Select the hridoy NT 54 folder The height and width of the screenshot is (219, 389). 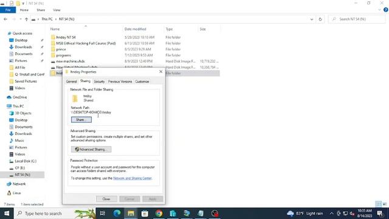[66, 37]
